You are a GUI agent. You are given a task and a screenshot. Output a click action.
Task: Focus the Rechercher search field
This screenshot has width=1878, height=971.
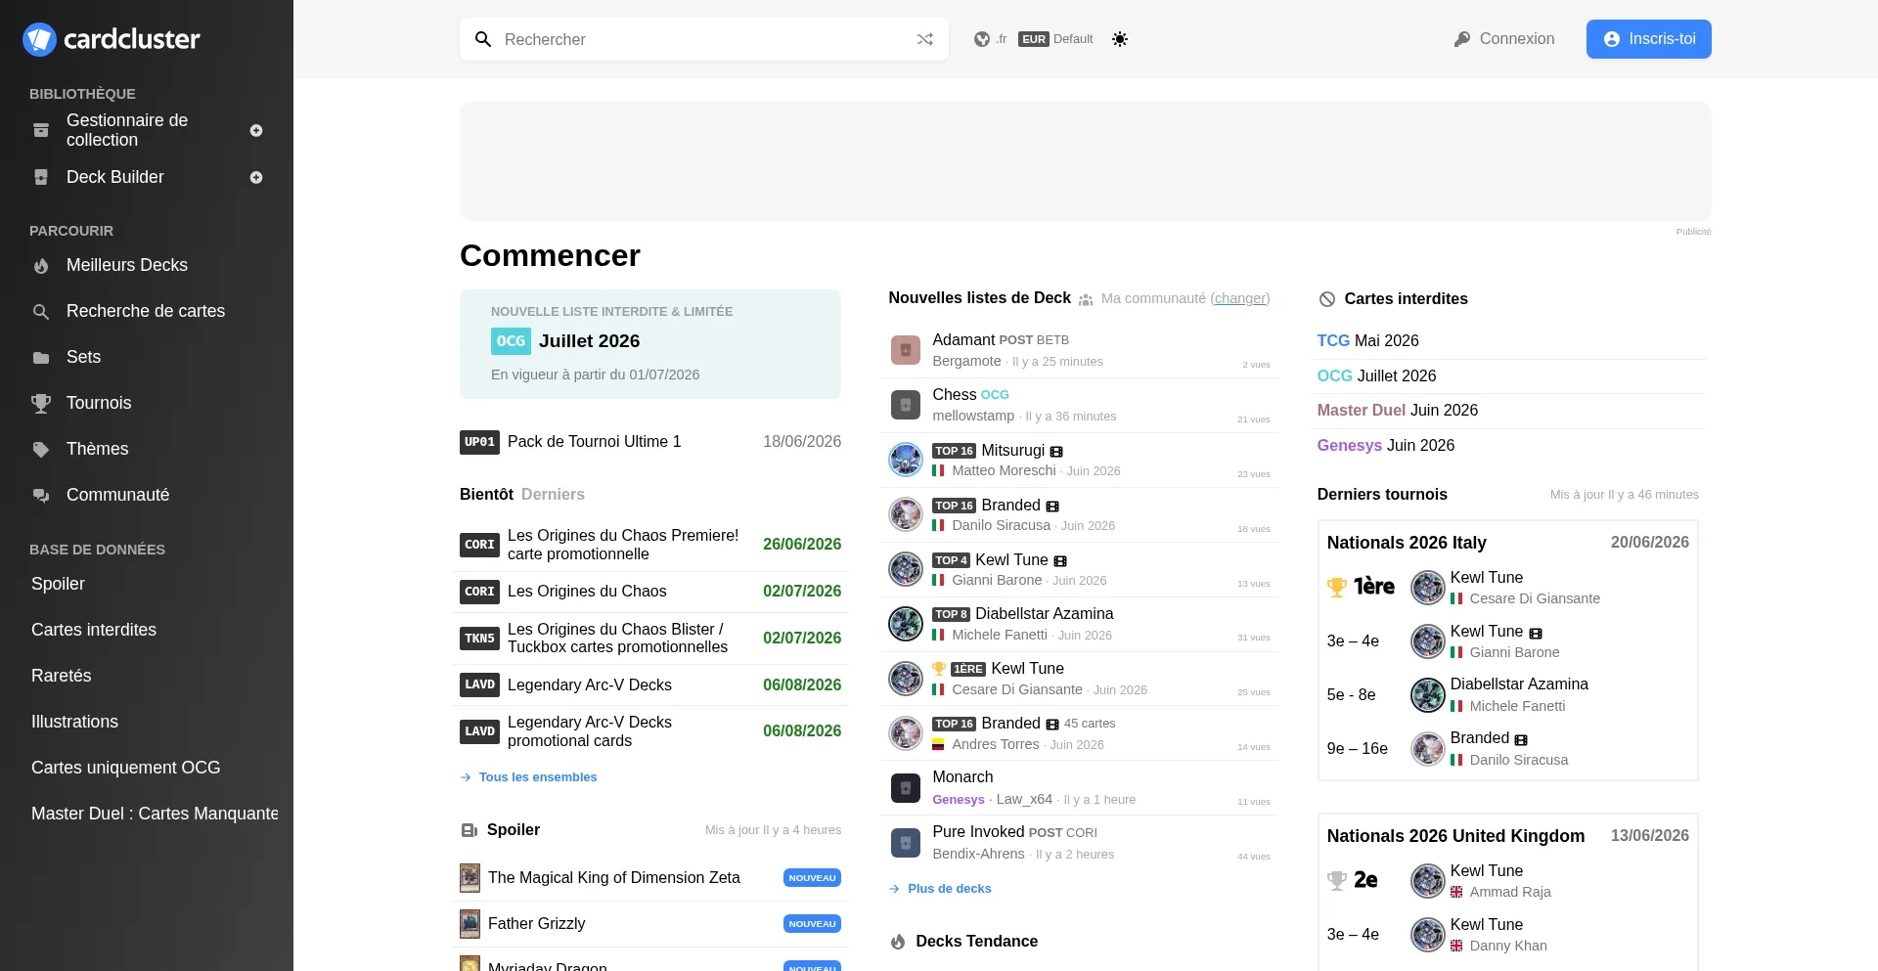[x=704, y=39]
